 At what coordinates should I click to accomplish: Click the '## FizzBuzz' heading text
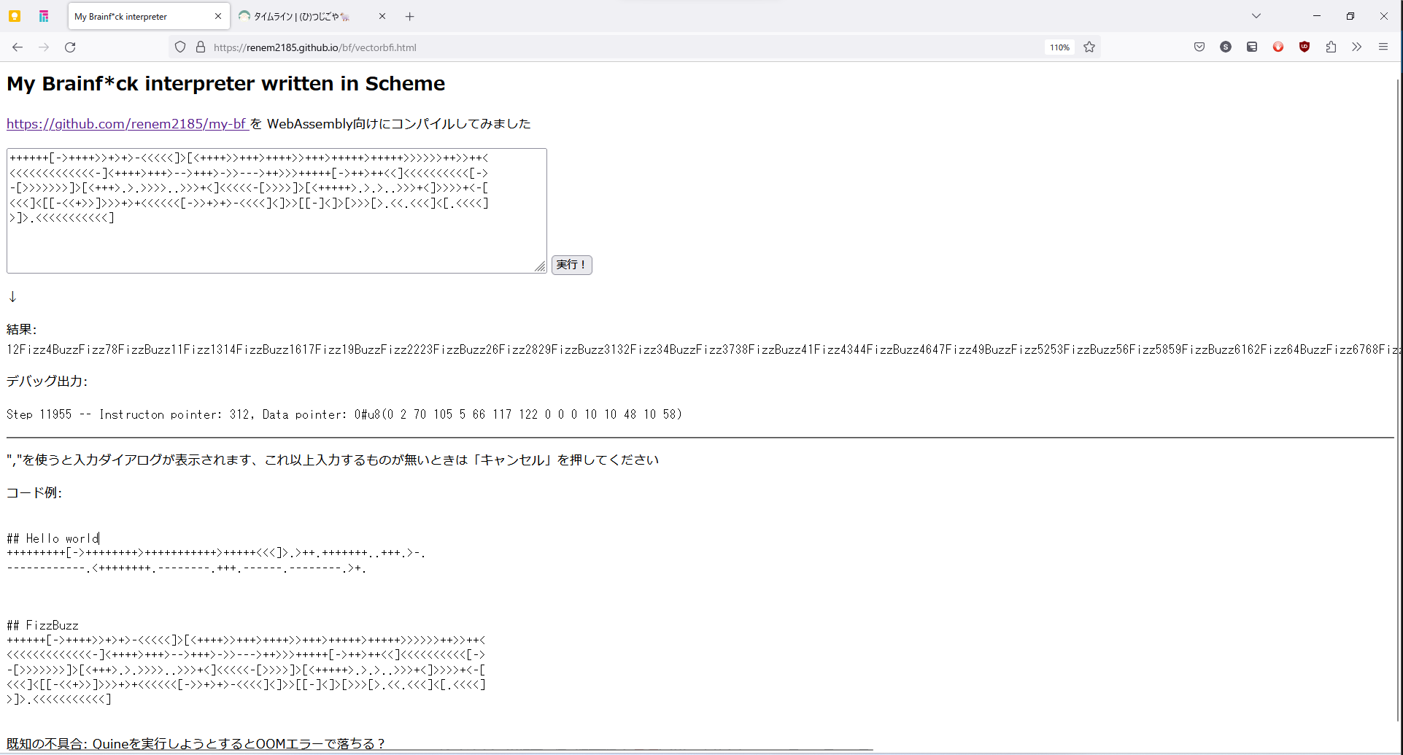42,625
